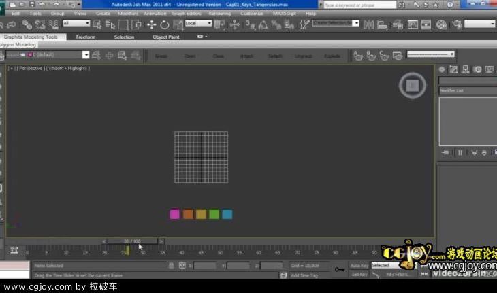Open the Tools menu
497x293 pixels.
(x=35, y=14)
